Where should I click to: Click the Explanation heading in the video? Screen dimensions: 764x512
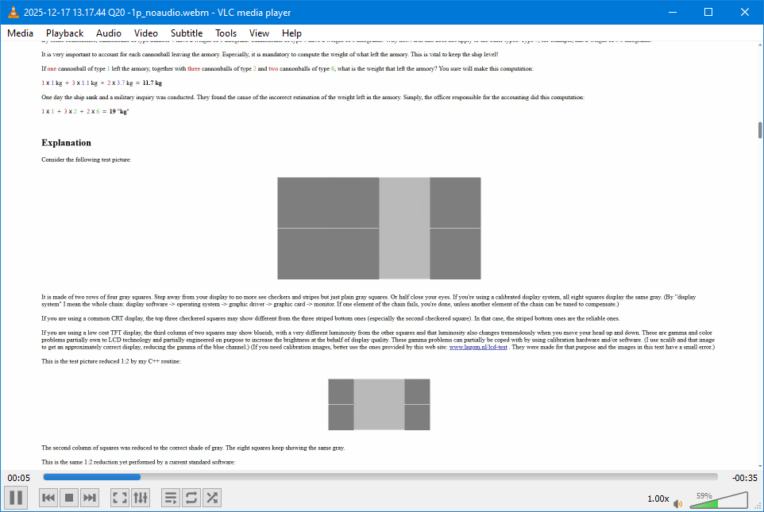pos(66,143)
